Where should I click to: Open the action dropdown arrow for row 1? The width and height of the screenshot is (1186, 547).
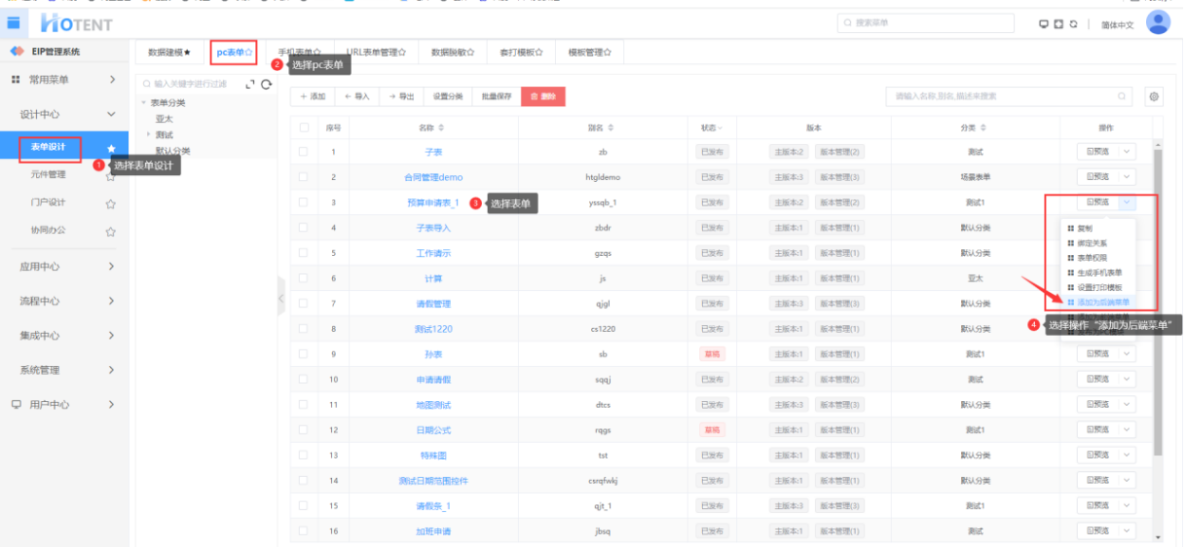[x=1127, y=152]
